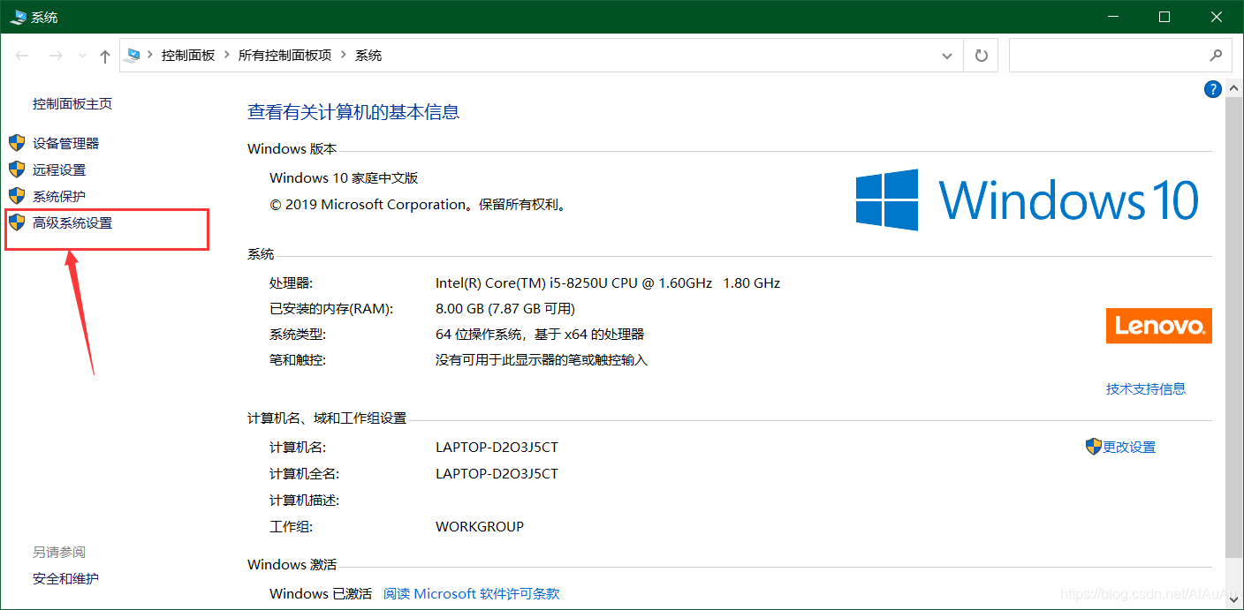Click the magnifier icon in search box
Image resolution: width=1244 pixels, height=610 pixels.
click(1216, 56)
